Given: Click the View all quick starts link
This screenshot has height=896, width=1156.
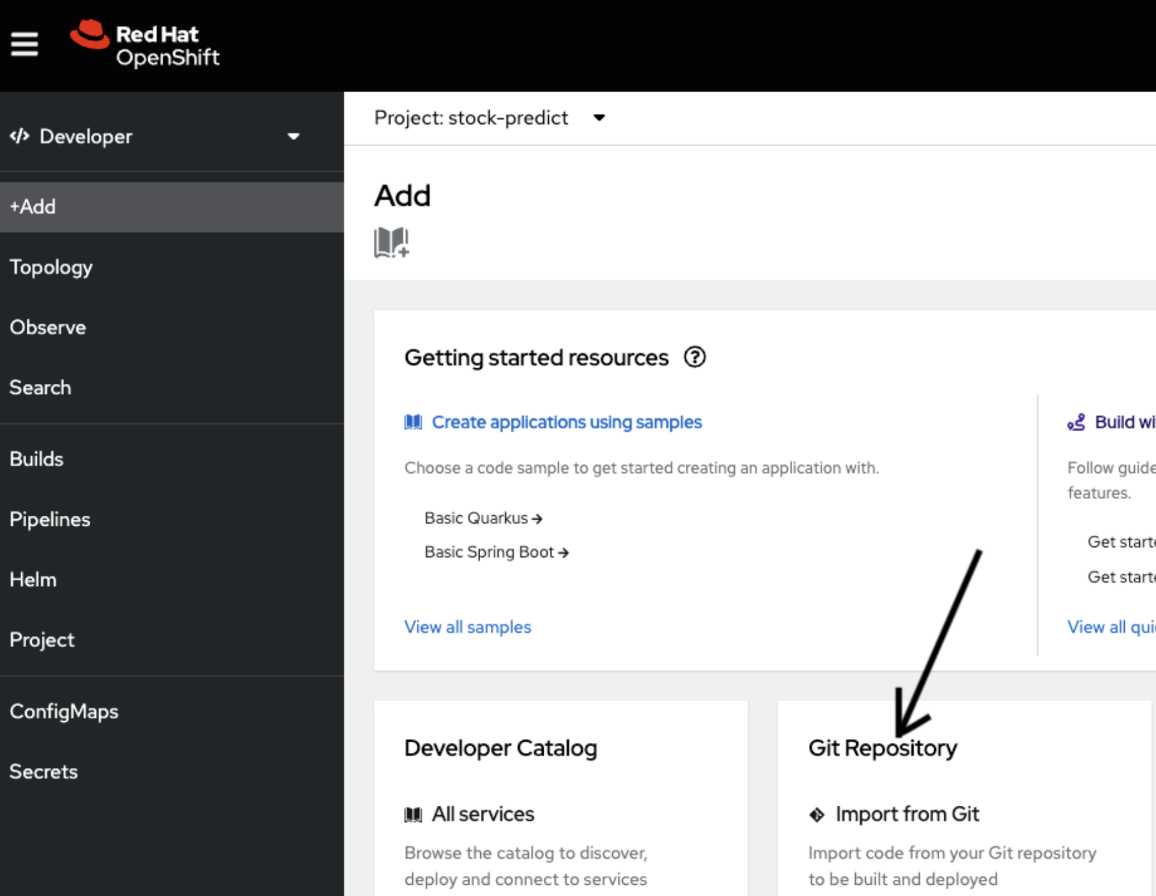Looking at the screenshot, I should coord(1112,627).
